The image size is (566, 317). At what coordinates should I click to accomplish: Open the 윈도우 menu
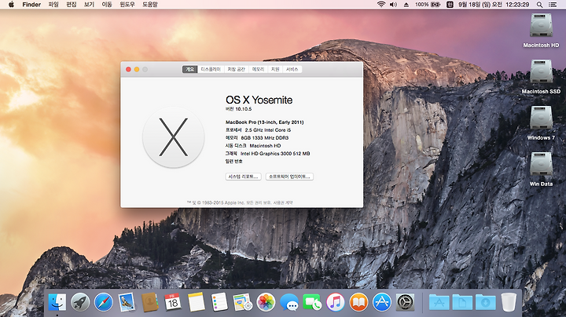[x=127, y=5]
